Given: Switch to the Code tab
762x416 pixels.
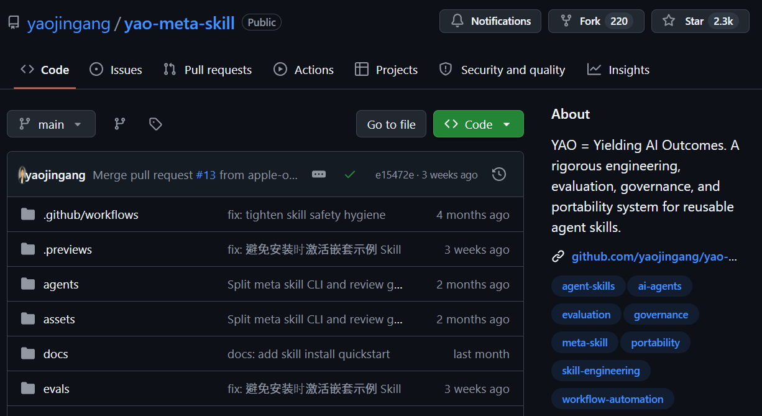Looking at the screenshot, I should (x=45, y=70).
